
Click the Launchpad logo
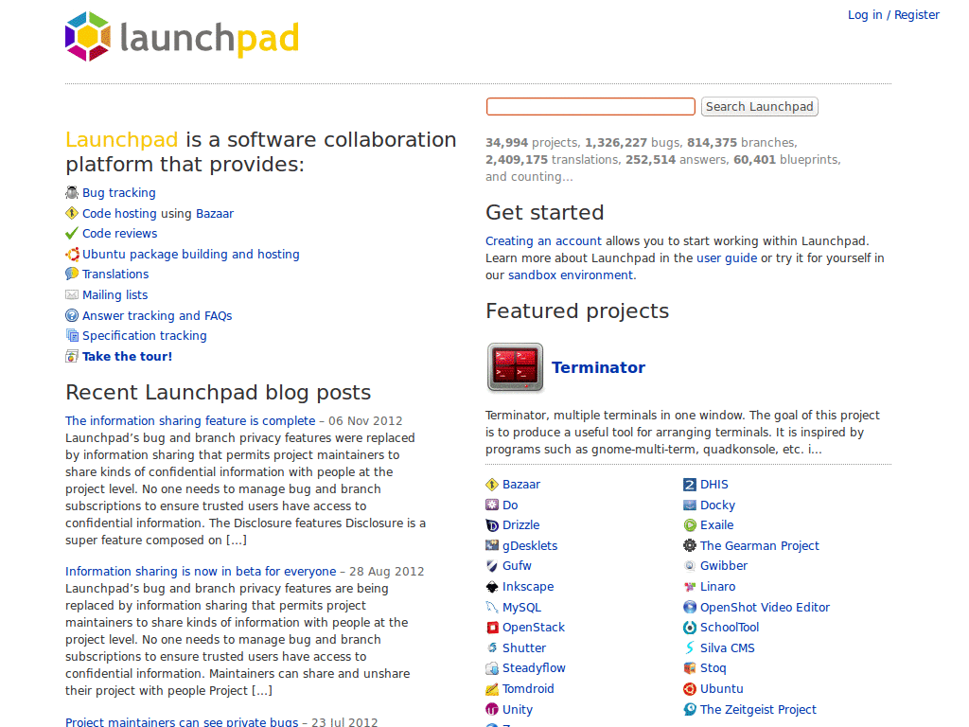182,37
